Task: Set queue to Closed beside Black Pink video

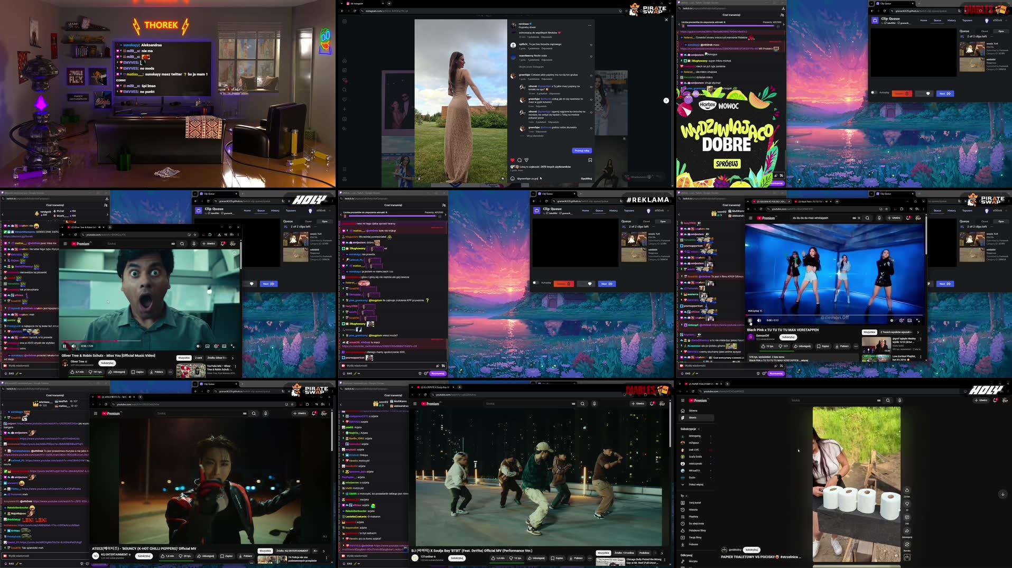Action: pyautogui.click(x=985, y=221)
